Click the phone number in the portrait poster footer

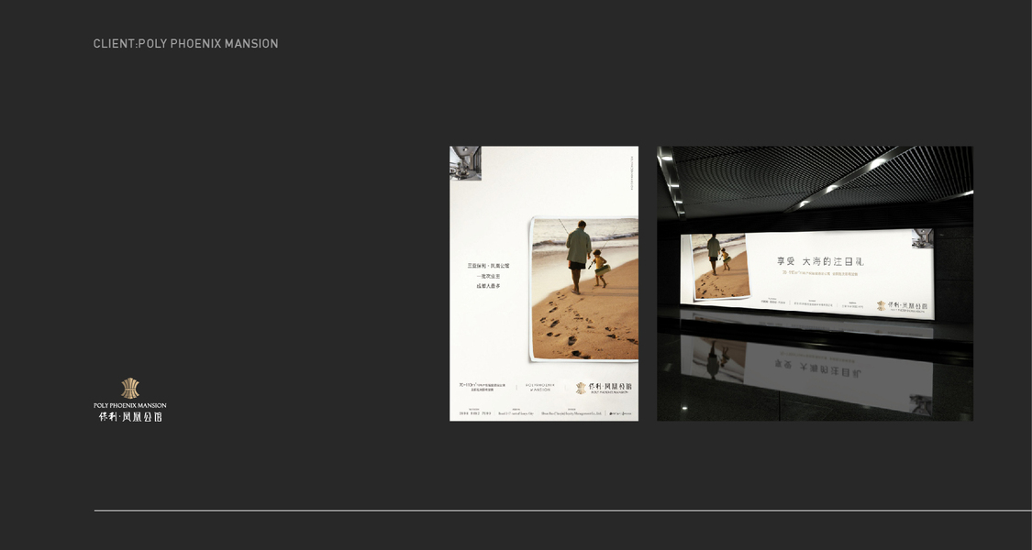[474, 413]
